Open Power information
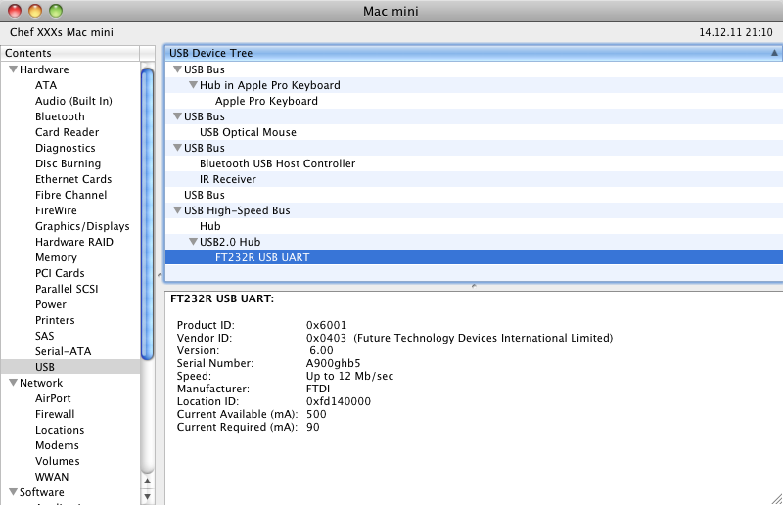Image resolution: width=783 pixels, height=505 pixels. click(x=51, y=304)
